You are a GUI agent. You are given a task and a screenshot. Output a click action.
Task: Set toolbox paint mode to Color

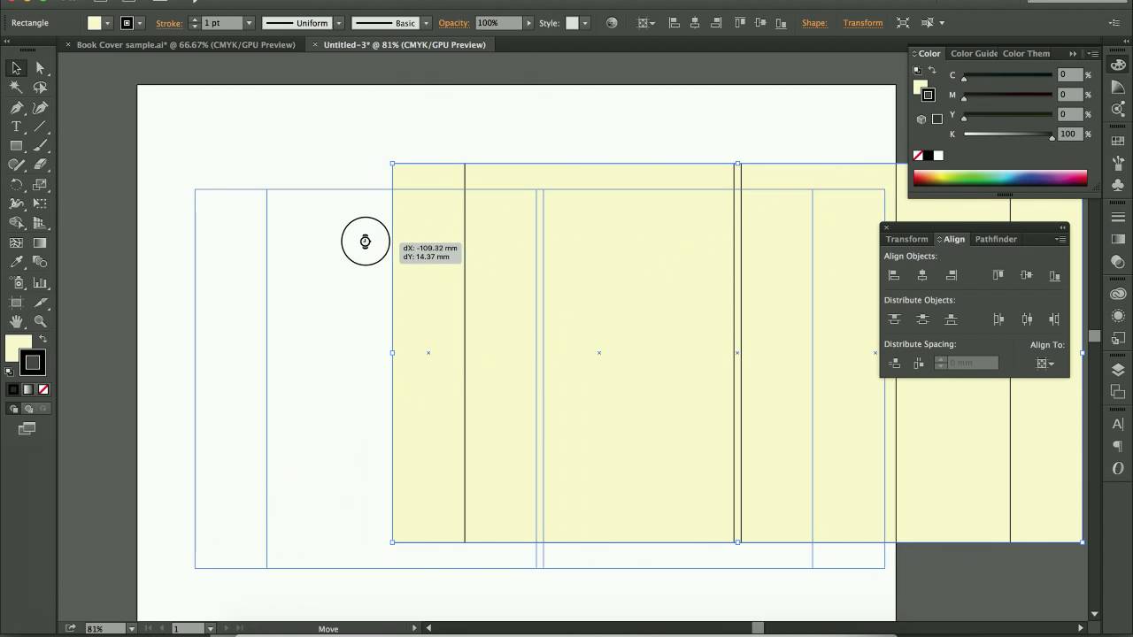pos(13,389)
